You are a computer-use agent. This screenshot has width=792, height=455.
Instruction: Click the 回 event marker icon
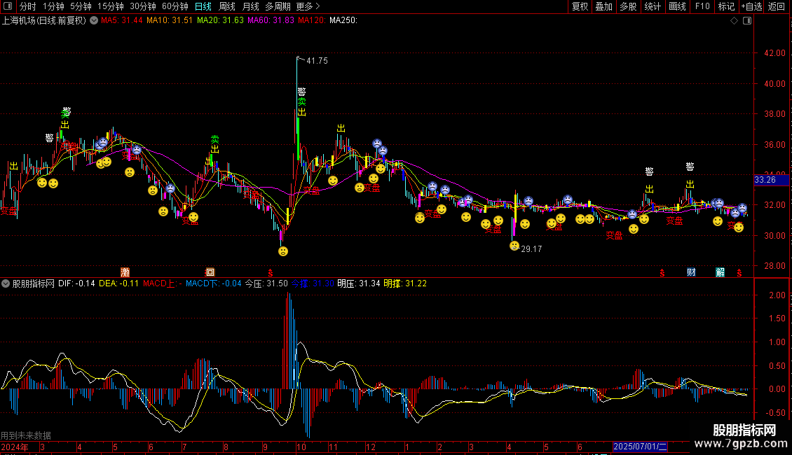(x=210, y=272)
